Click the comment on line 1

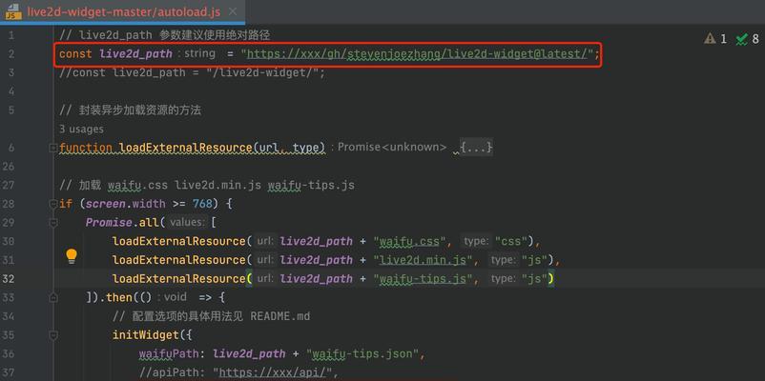(165, 35)
